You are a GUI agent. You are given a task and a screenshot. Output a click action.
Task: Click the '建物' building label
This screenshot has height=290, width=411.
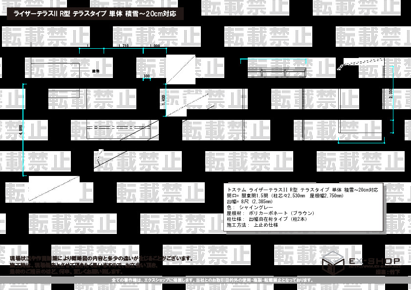point(96,71)
